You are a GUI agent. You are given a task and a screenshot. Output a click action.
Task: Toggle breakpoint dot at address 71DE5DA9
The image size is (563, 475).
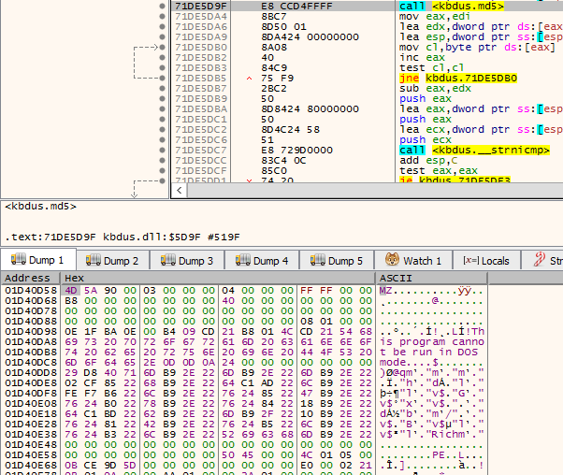[x=163, y=37]
